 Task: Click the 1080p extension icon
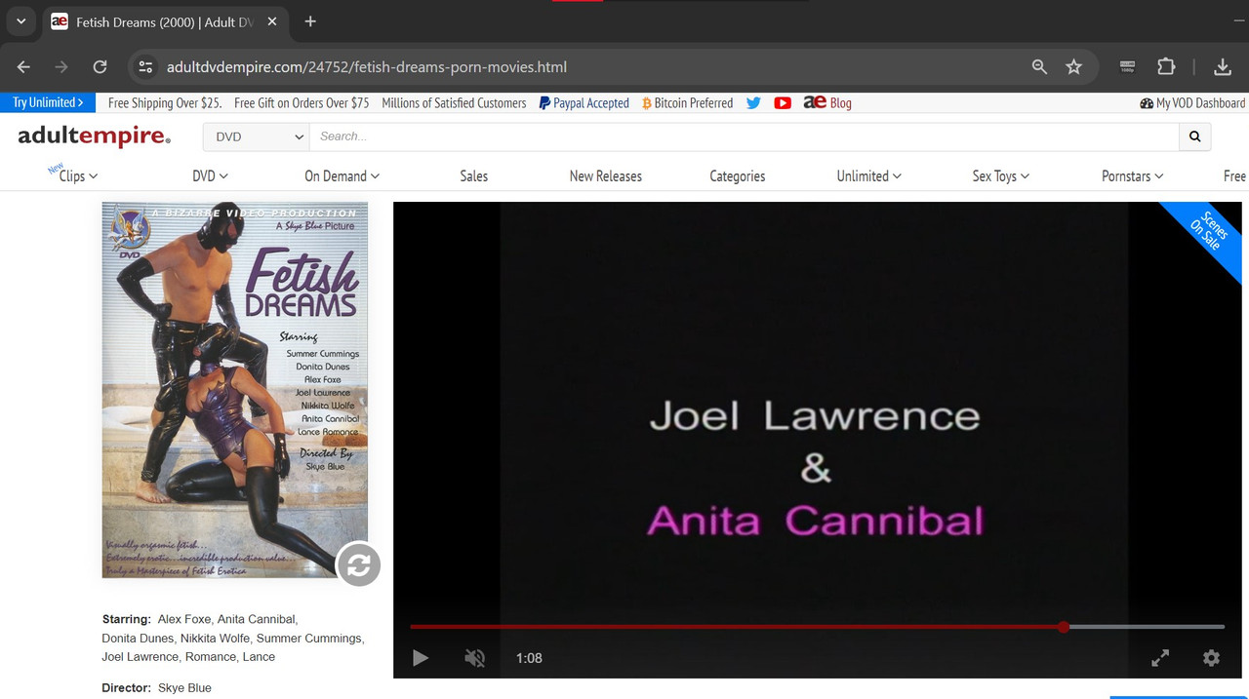tap(1128, 67)
